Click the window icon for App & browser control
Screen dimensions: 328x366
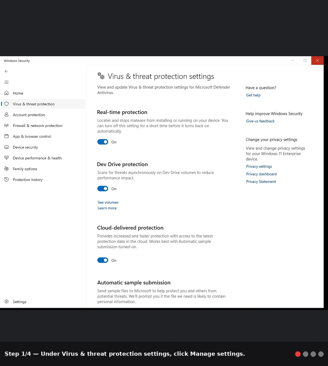pos(7,136)
